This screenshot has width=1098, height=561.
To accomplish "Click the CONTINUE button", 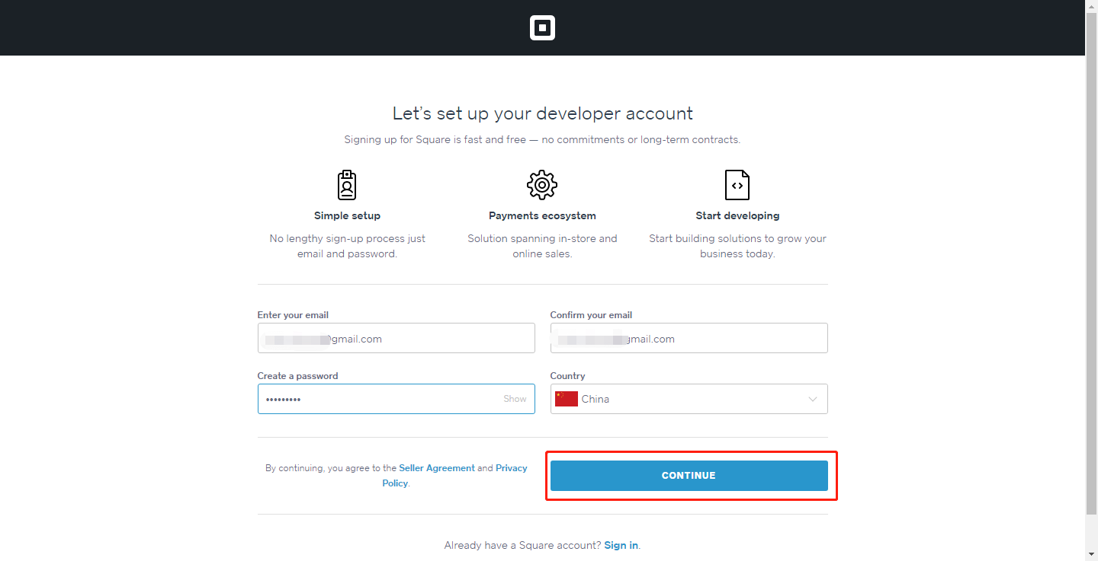I will [x=689, y=476].
